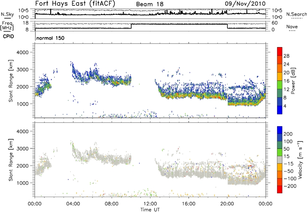
Task: Click the 'Beam 18' label
Action: (150, 4)
